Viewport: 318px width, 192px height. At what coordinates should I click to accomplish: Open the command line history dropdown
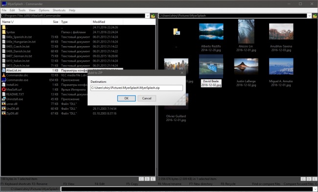click(x=316, y=189)
